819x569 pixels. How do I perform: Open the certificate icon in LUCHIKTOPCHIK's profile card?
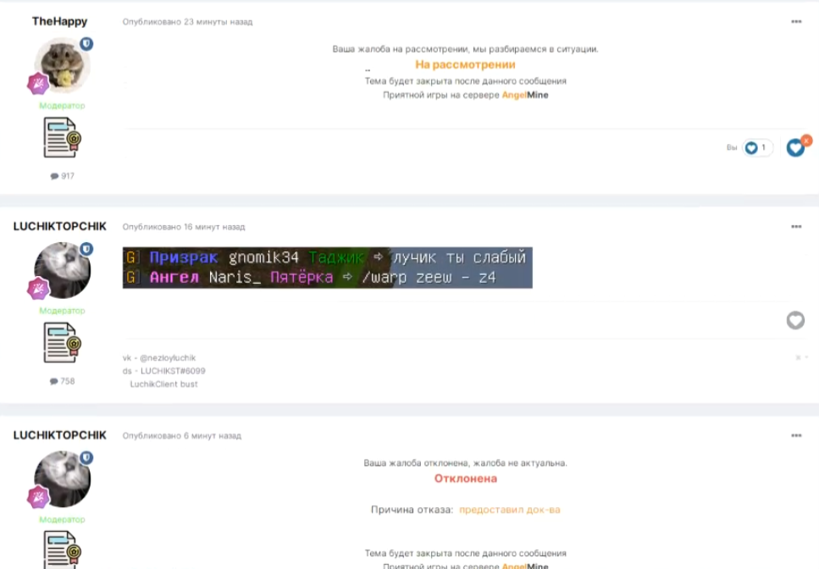61,343
